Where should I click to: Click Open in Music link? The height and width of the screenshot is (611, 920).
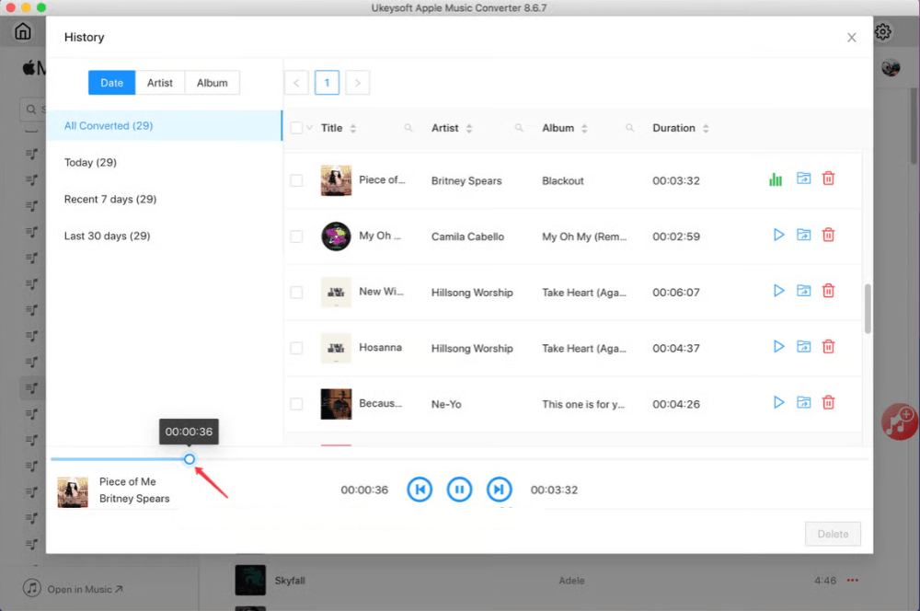[85, 589]
